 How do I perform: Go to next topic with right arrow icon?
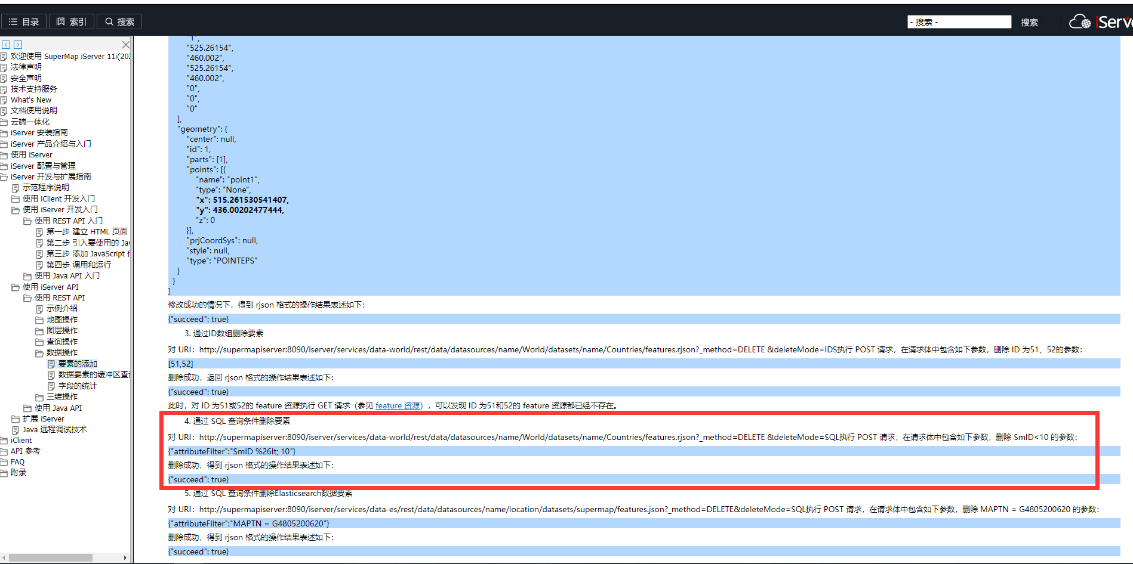pyautogui.click(x=18, y=45)
